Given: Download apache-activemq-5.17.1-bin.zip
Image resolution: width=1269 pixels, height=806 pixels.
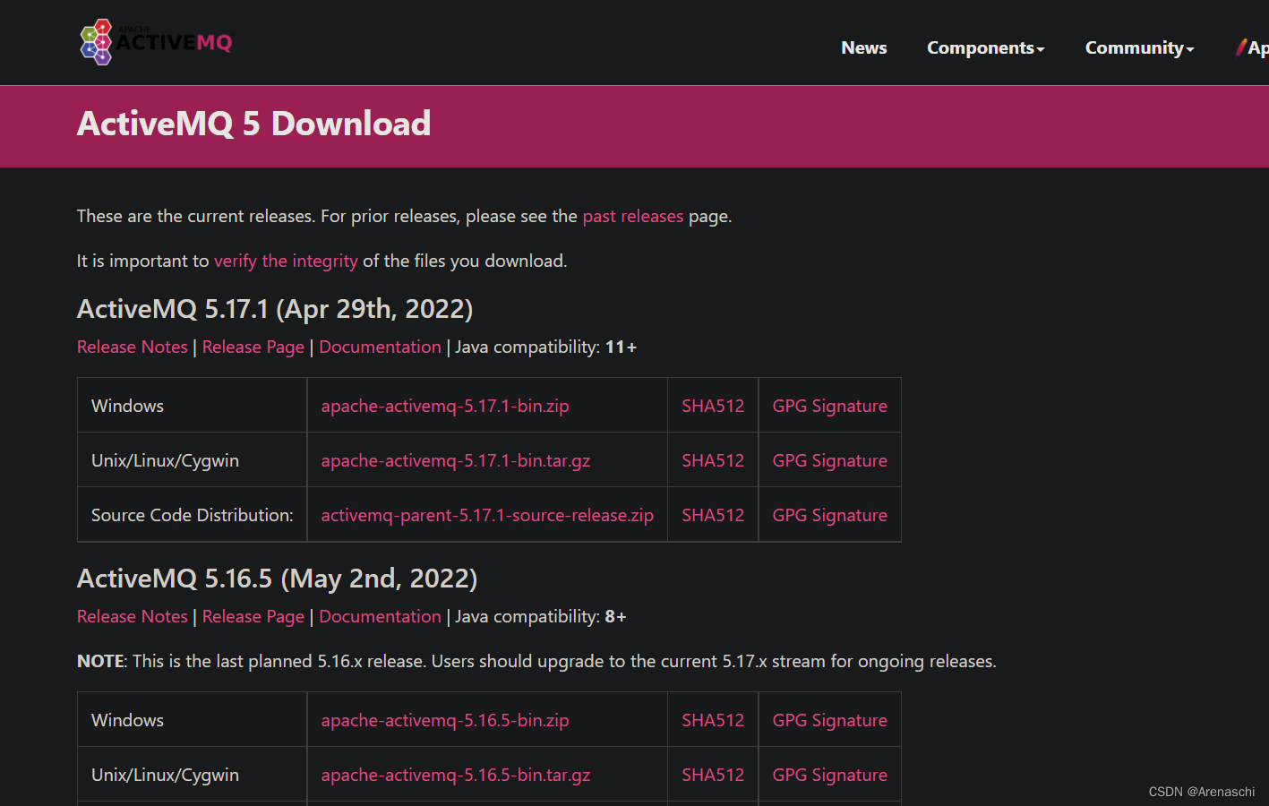Looking at the screenshot, I should [x=445, y=406].
